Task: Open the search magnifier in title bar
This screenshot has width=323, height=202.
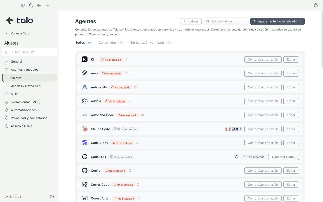Action: tap(31, 5)
